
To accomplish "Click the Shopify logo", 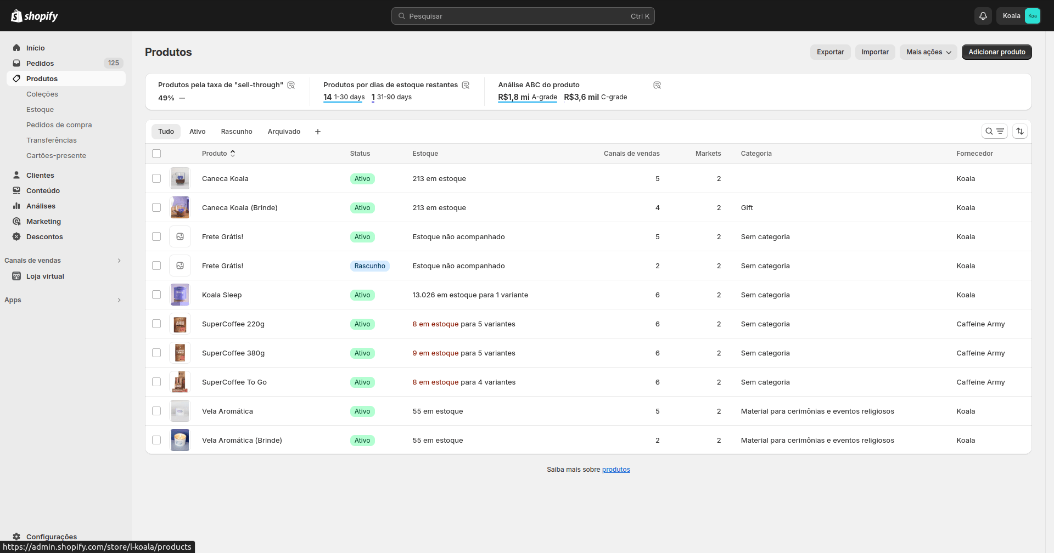I will [35, 16].
